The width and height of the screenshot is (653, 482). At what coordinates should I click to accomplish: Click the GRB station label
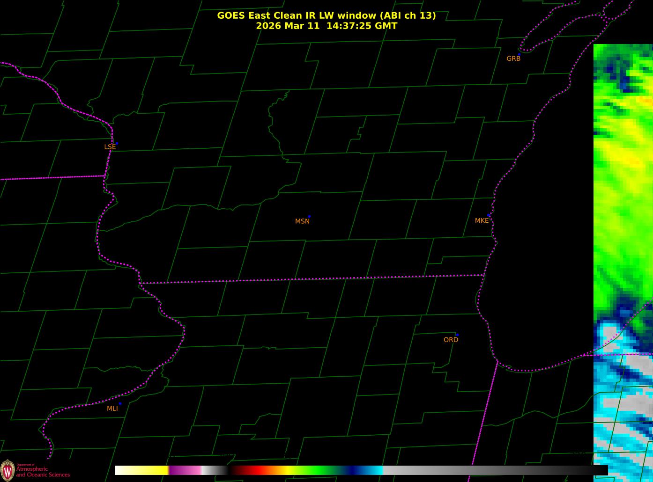[x=513, y=58]
